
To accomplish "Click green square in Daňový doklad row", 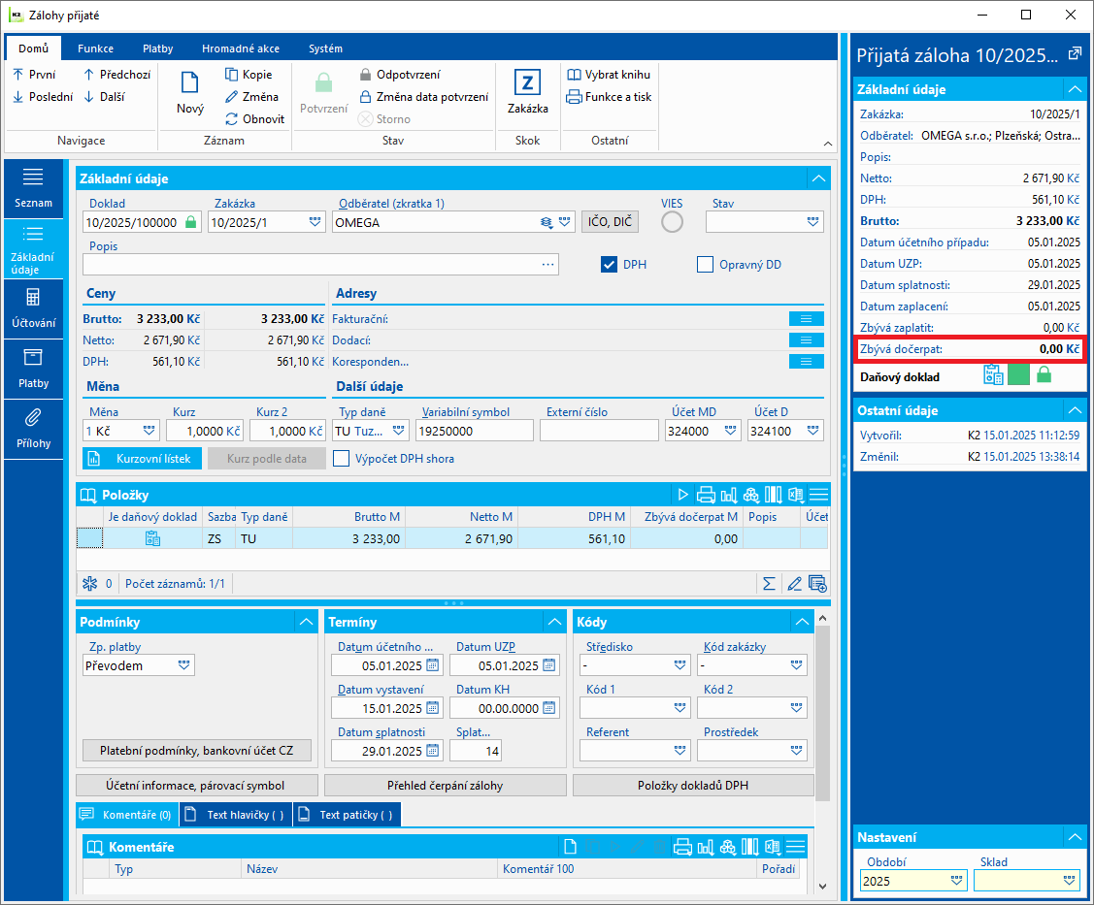I will [x=1018, y=375].
